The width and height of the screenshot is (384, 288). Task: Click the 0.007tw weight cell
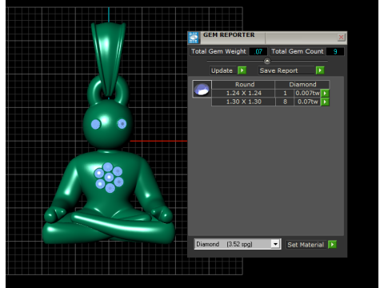coord(307,93)
